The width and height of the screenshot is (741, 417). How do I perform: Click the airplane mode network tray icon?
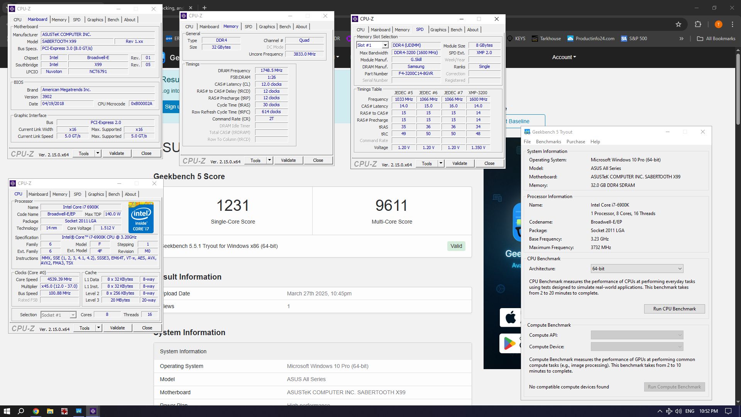coord(669,411)
